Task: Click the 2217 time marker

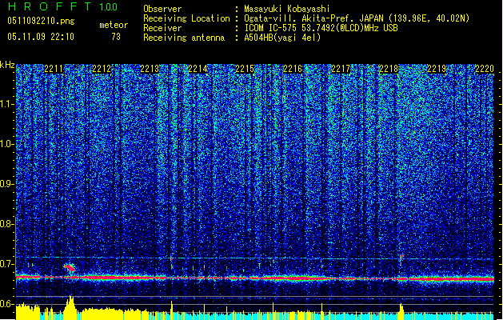Action: pos(341,69)
